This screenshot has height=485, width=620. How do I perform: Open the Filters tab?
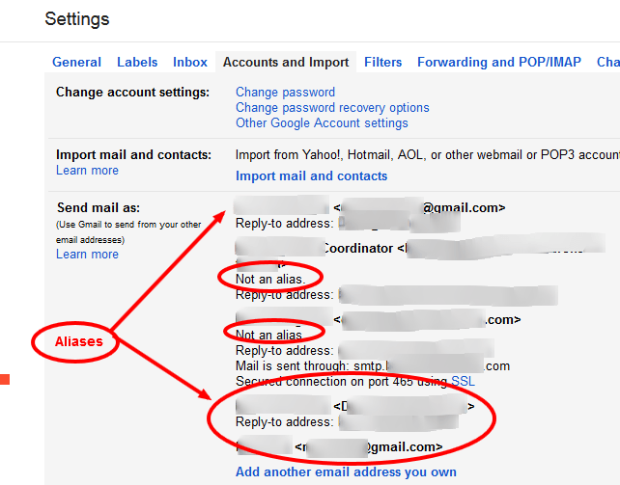pos(383,62)
